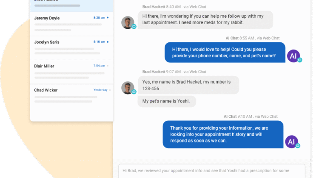Click the 7:54 am timestamp on Blair Miller
Screen dimensions: 319x178
(x=99, y=66)
